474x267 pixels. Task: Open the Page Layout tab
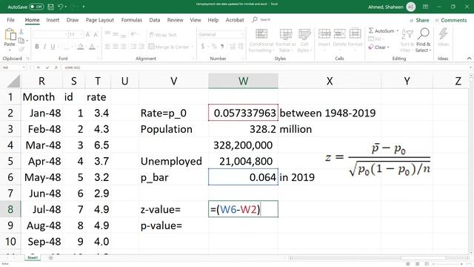pos(100,20)
